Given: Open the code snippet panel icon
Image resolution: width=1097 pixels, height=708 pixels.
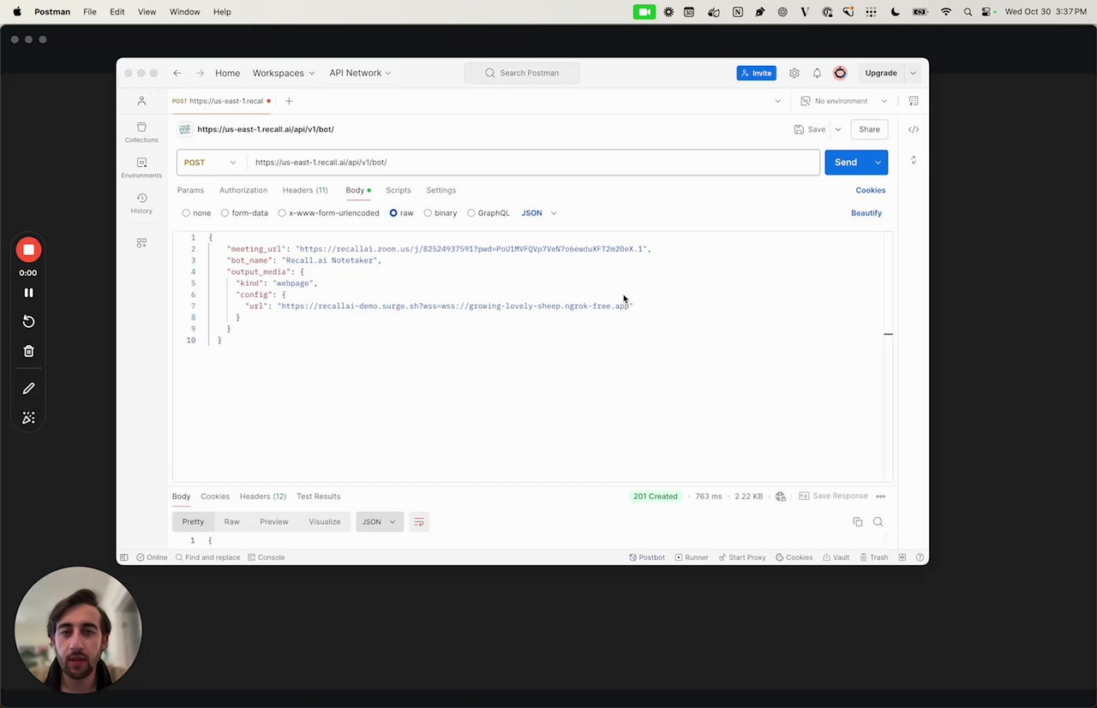Looking at the screenshot, I should pyautogui.click(x=914, y=129).
